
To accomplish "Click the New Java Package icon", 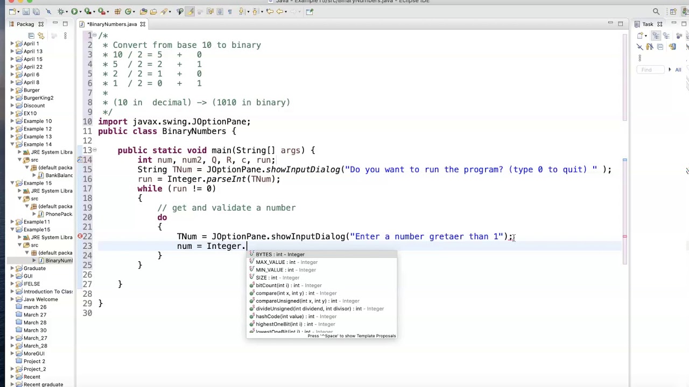I will click(x=117, y=11).
